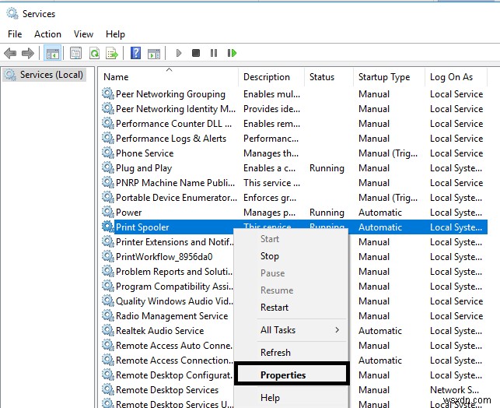Toggle the Show/Hide Console Tree icon
The image size is (500, 408).
point(53,53)
